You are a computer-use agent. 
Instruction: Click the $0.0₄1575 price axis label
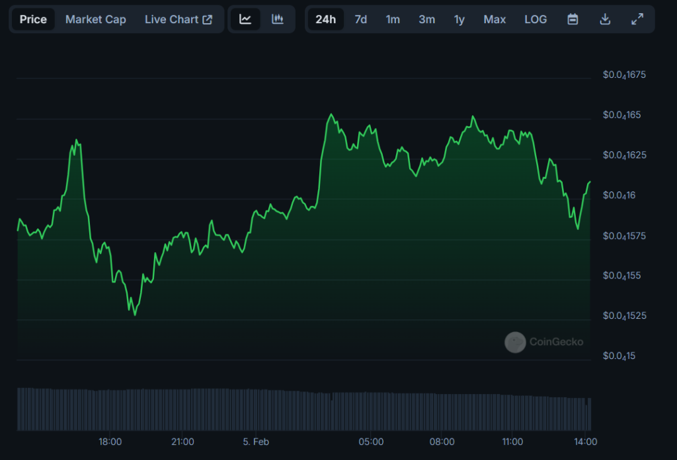[624, 236]
